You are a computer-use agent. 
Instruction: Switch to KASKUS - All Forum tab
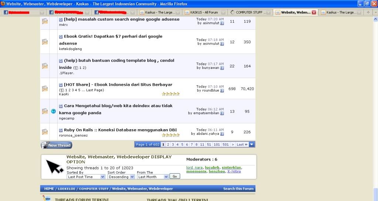(205, 12)
